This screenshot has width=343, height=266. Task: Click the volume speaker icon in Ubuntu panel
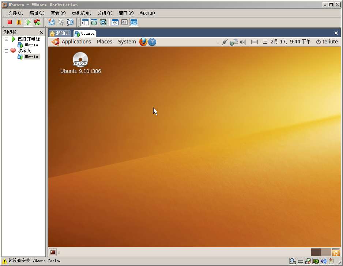(x=243, y=42)
